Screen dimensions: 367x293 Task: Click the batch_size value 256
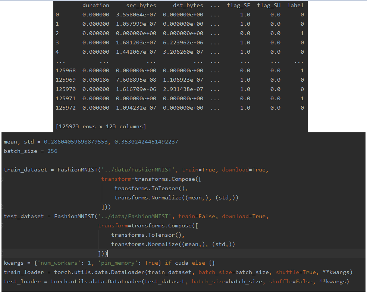[53, 151]
